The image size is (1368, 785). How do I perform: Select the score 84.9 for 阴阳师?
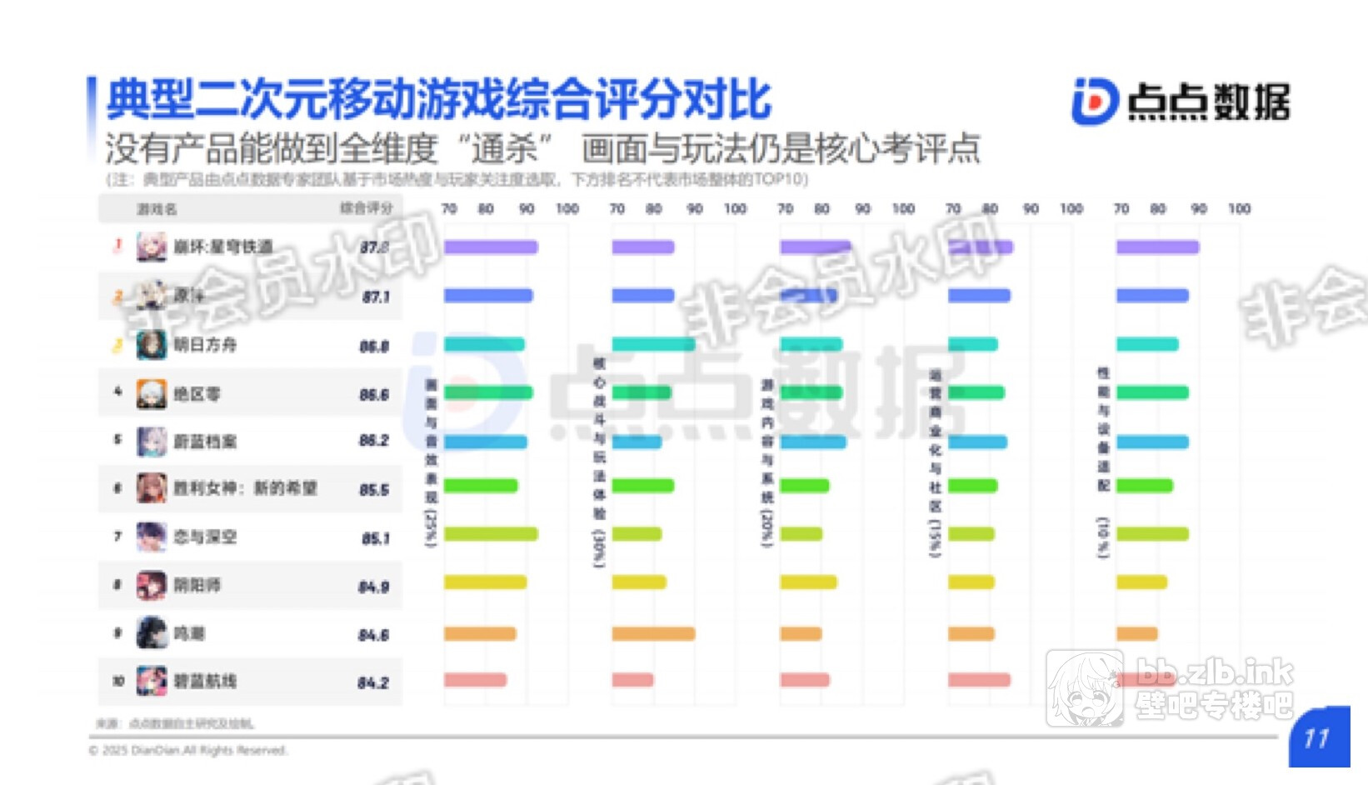coord(374,587)
